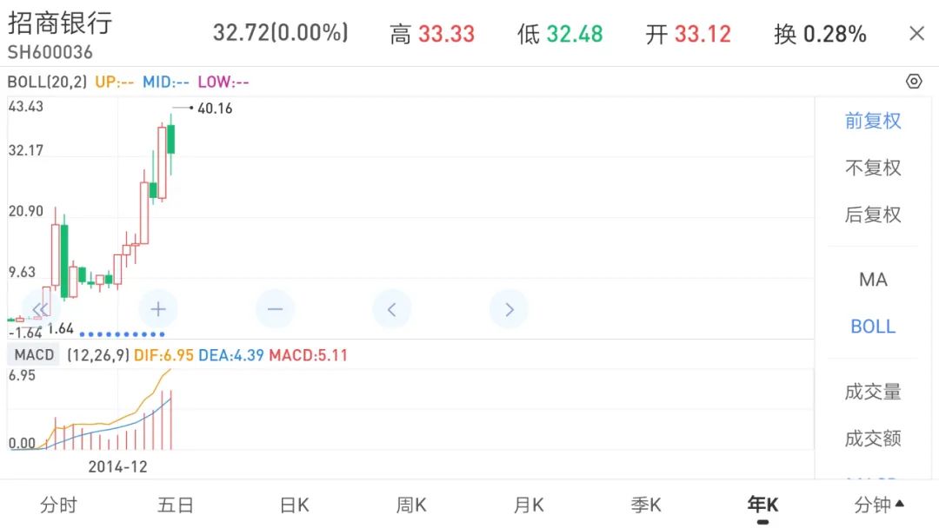Display 成交量 volume sub-chart
The width and height of the screenshot is (939, 528).
tap(873, 392)
